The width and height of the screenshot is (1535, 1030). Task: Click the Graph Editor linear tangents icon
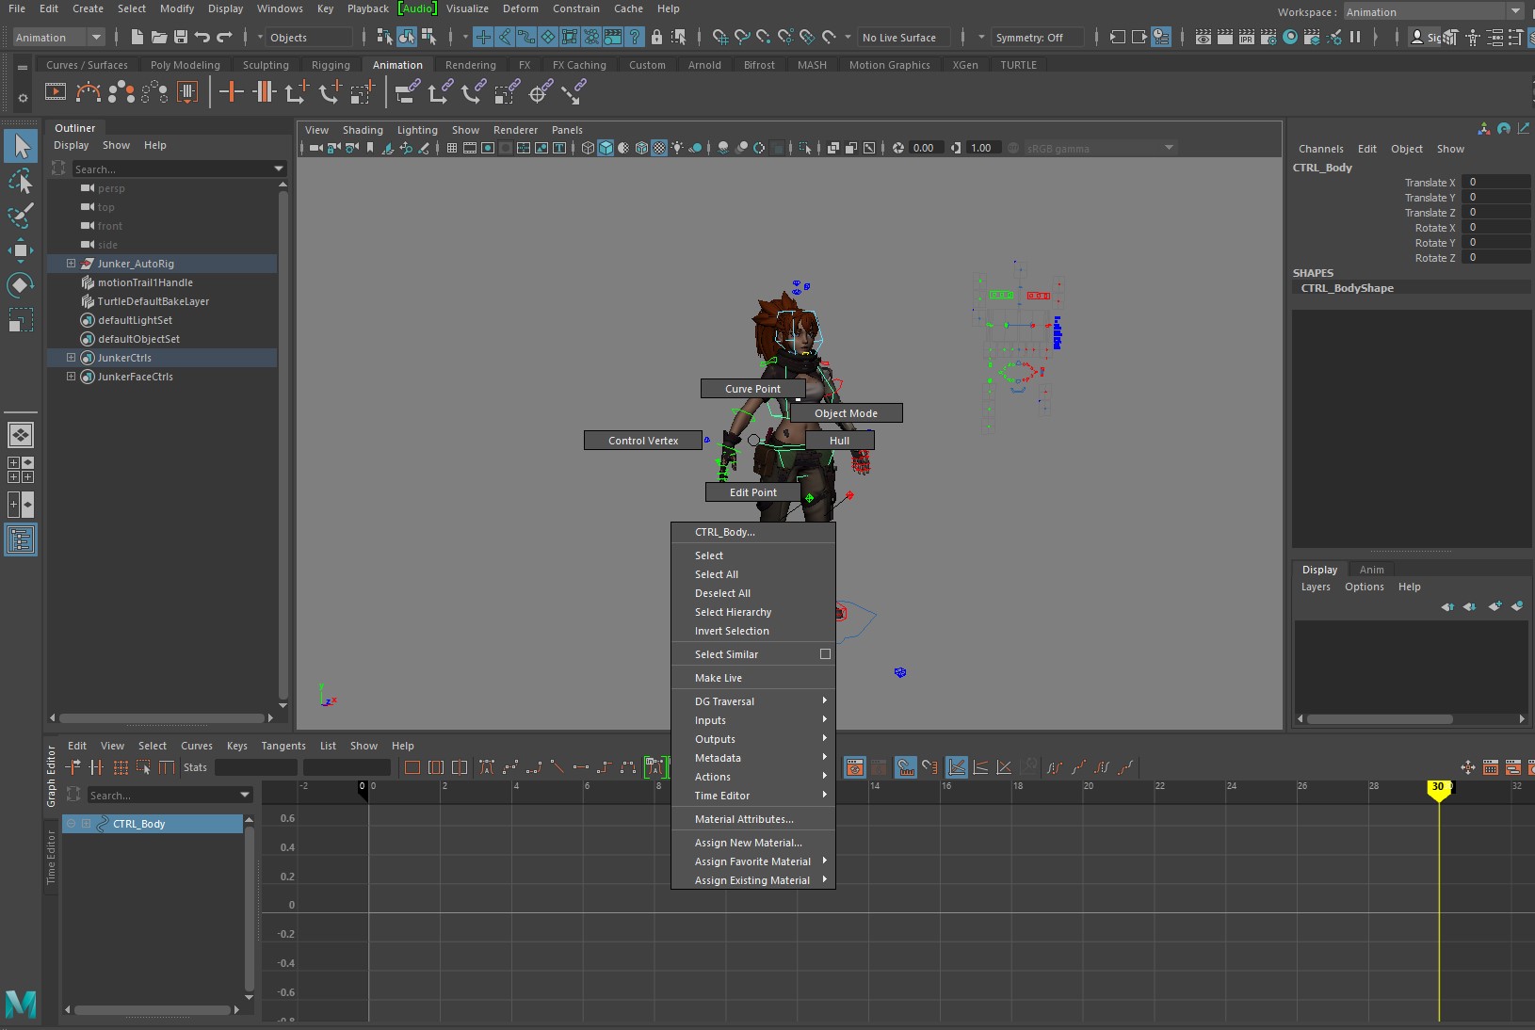(x=557, y=767)
